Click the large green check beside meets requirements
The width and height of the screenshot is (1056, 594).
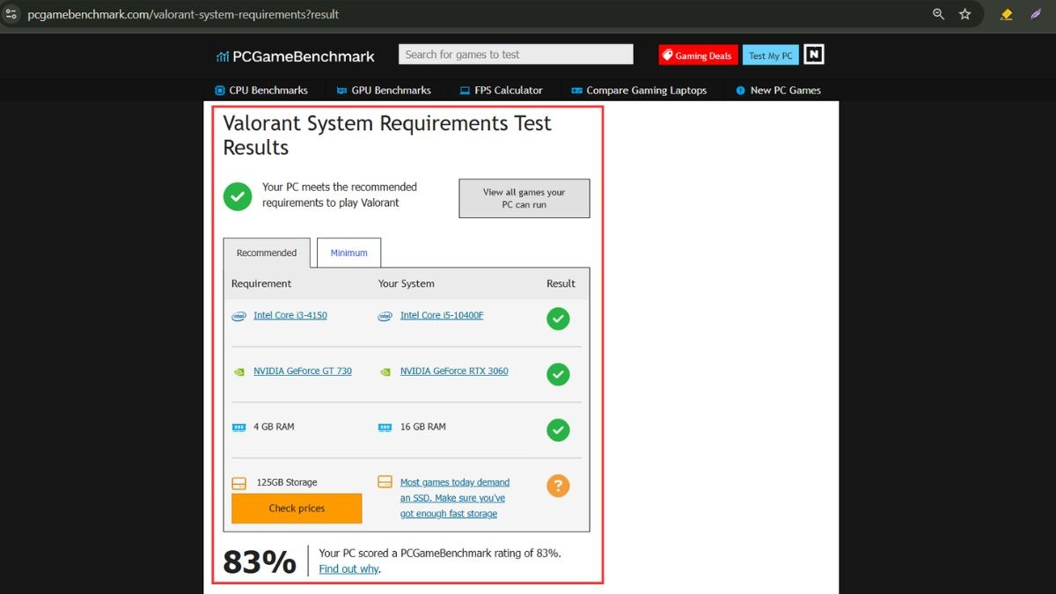point(238,196)
